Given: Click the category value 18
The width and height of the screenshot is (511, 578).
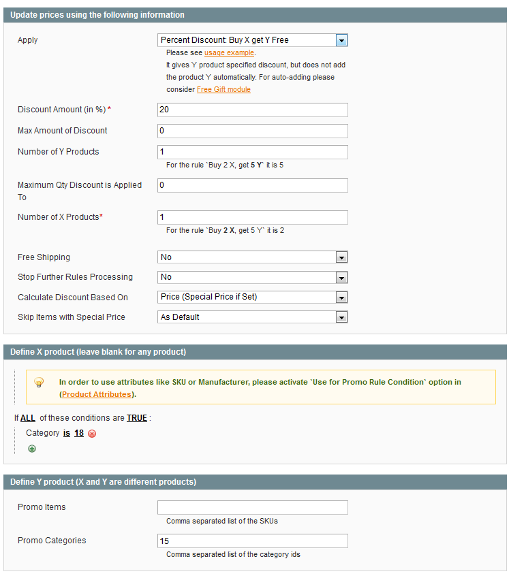Looking at the screenshot, I should point(79,433).
